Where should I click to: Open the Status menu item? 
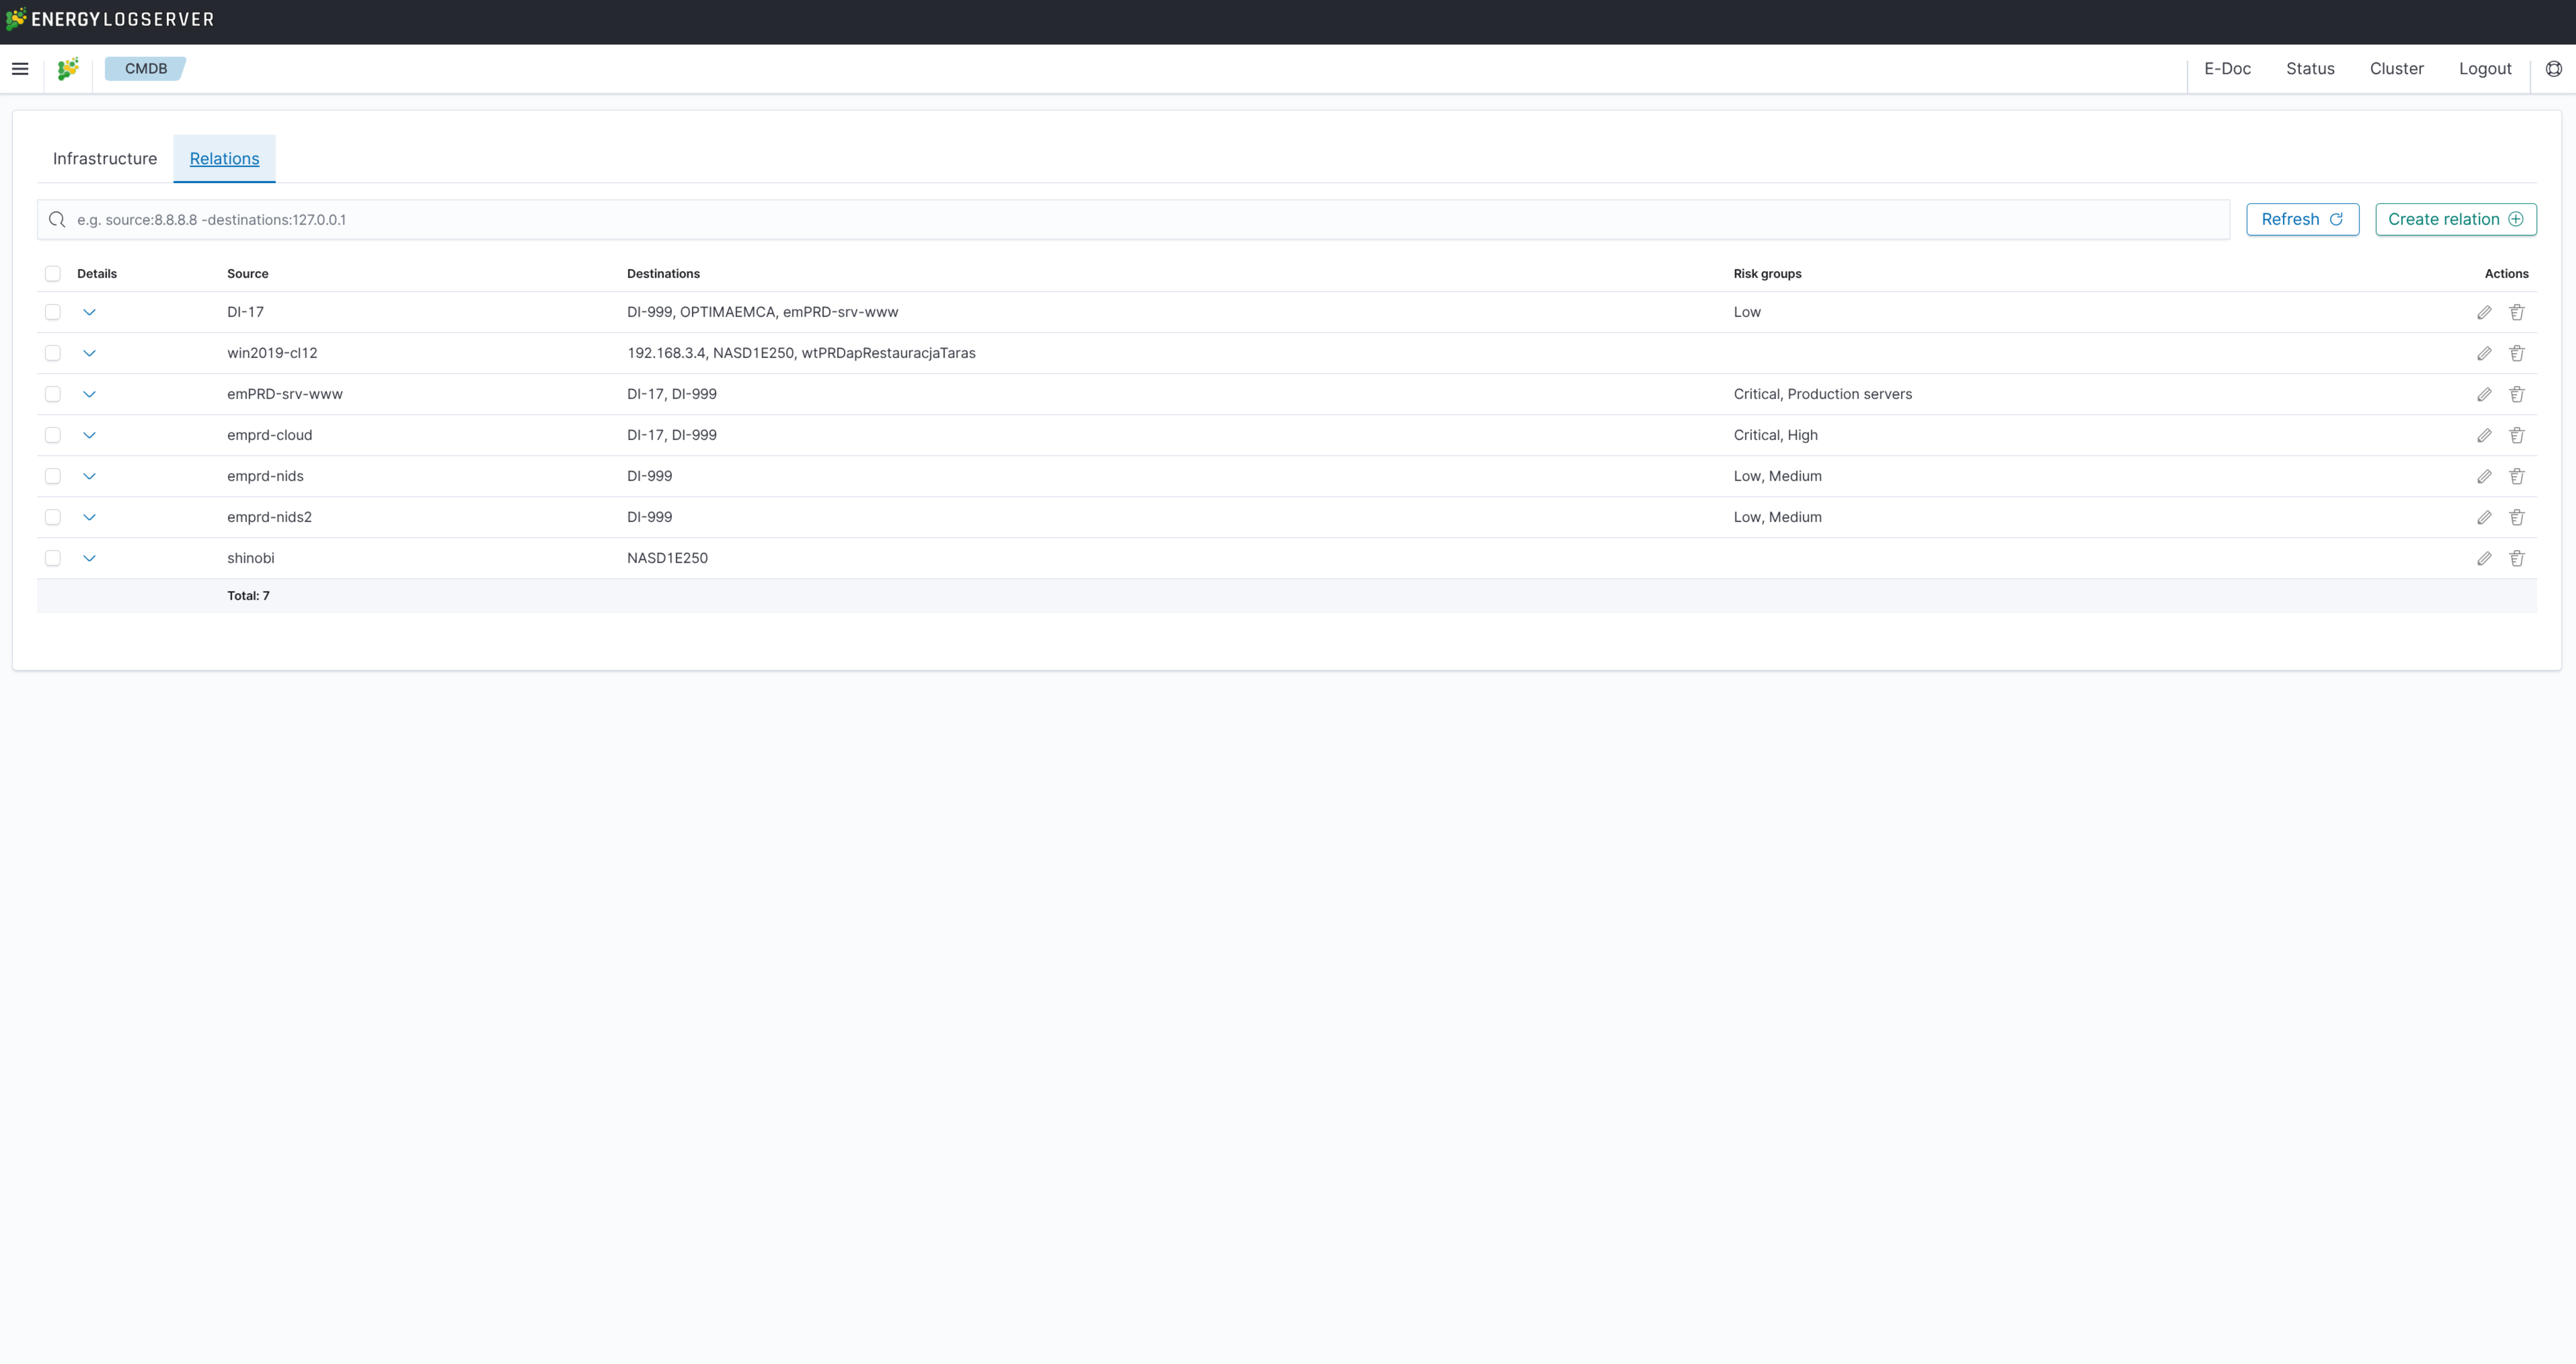[x=2310, y=68]
